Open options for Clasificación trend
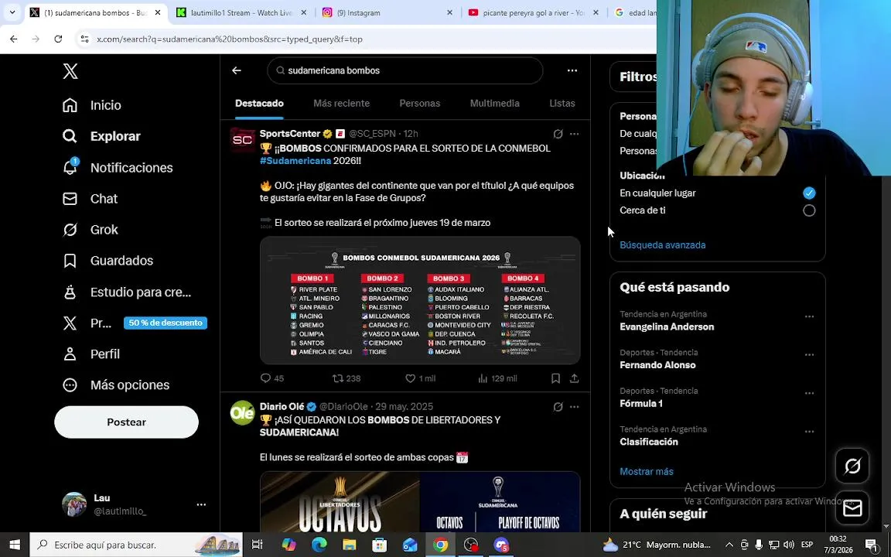This screenshot has height=557, width=891. click(x=809, y=432)
